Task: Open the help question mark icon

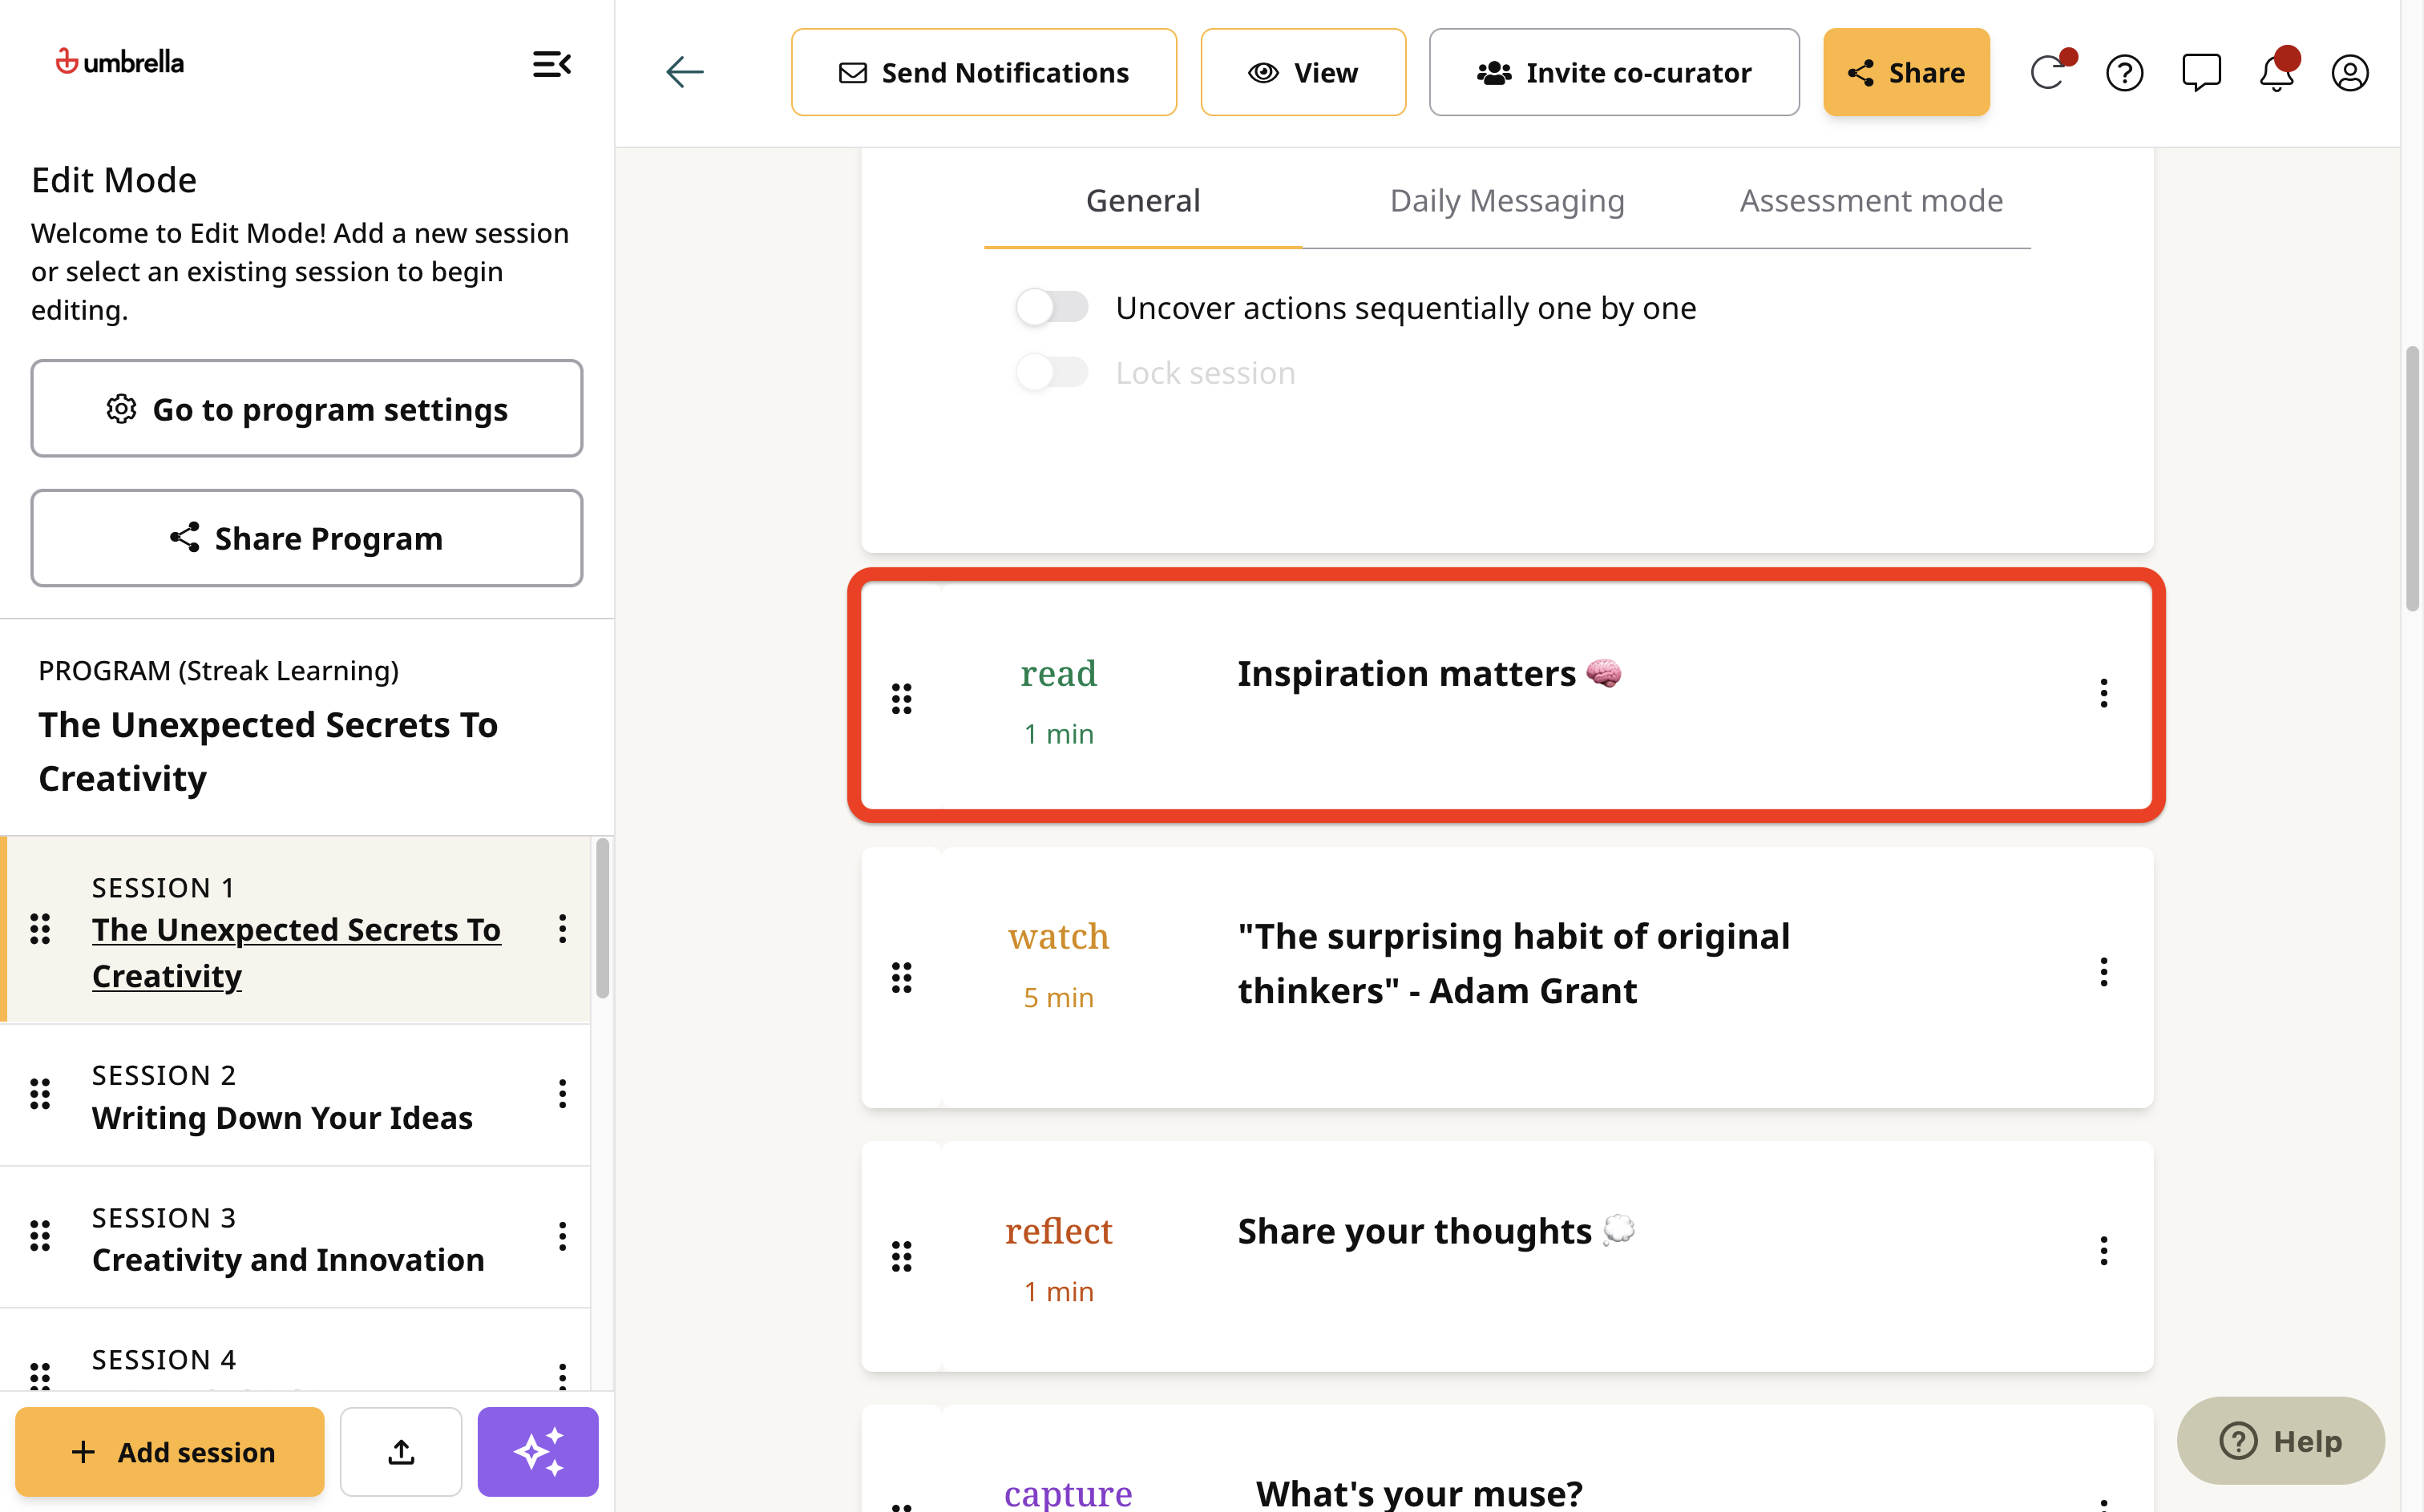Action: 2125,73
